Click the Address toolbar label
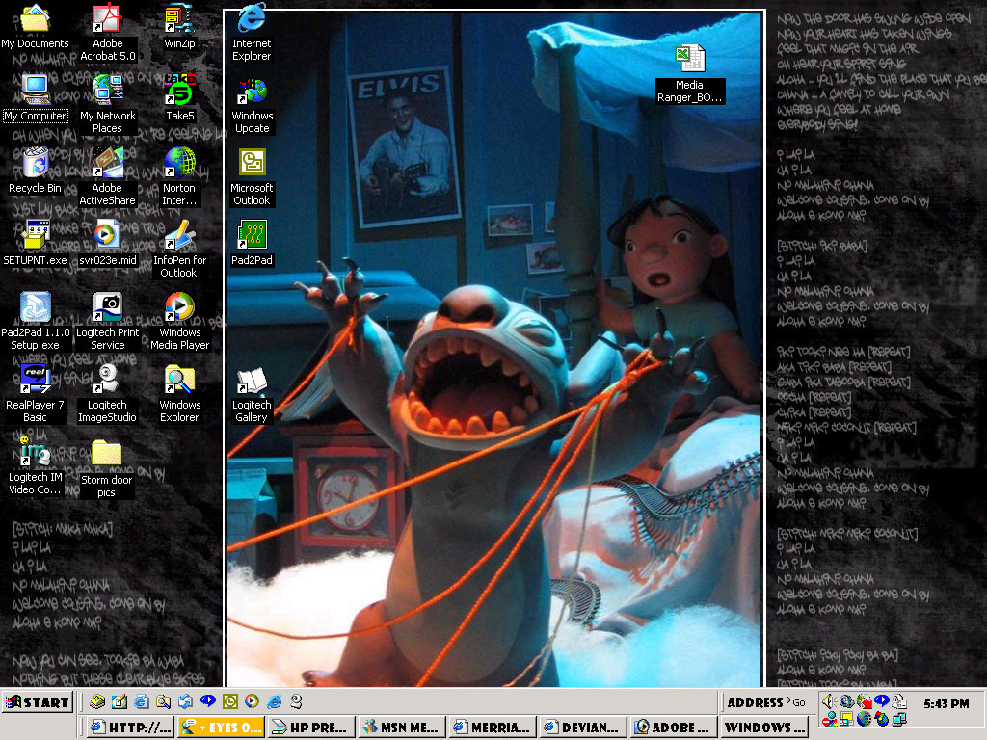Viewport: 987px width, 740px height. point(756,702)
